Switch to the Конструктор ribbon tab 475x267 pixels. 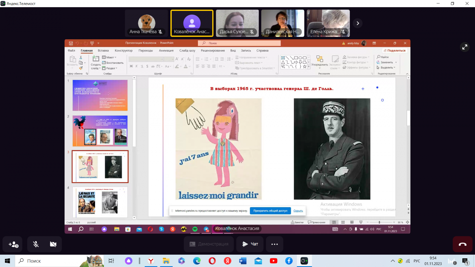123,51
